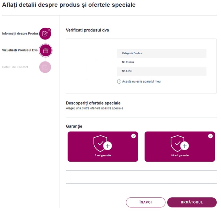Select the gift icon for Vizualizați Produsul

point(45,51)
